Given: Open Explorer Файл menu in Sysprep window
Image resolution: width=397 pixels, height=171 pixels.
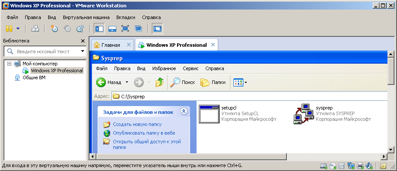Looking at the screenshot, I should coord(102,68).
